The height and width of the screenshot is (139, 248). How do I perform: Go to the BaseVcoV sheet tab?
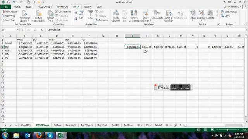tap(71, 125)
